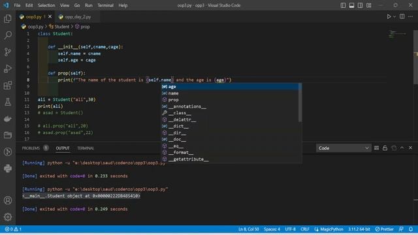418x235 pixels.
Task: Select '__class__' suggestion
Action: pos(230,113)
